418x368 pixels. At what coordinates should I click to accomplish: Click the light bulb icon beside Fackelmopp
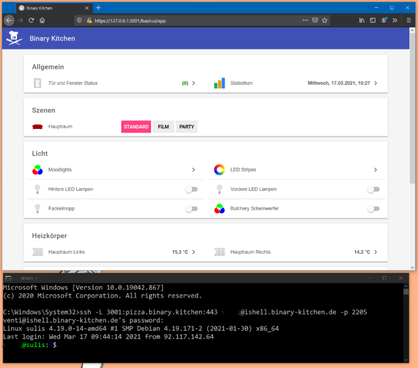pyautogui.click(x=37, y=208)
